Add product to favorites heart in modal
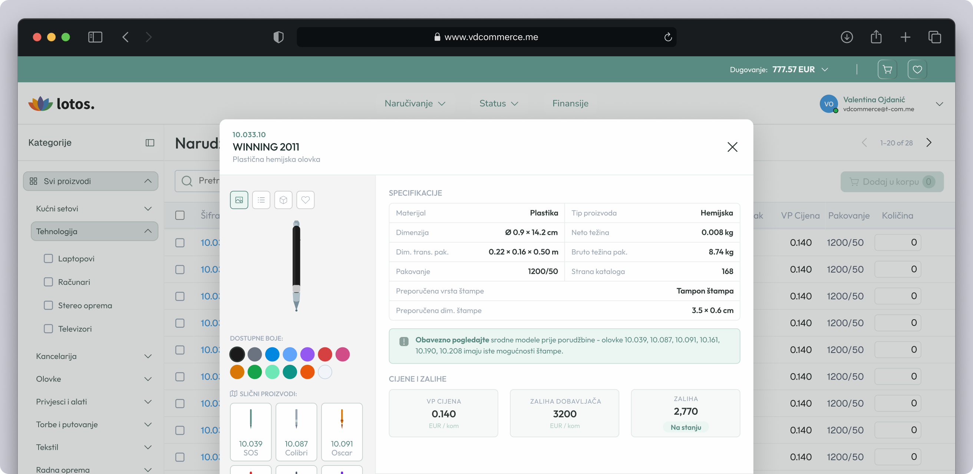The width and height of the screenshot is (973, 474). pos(305,200)
